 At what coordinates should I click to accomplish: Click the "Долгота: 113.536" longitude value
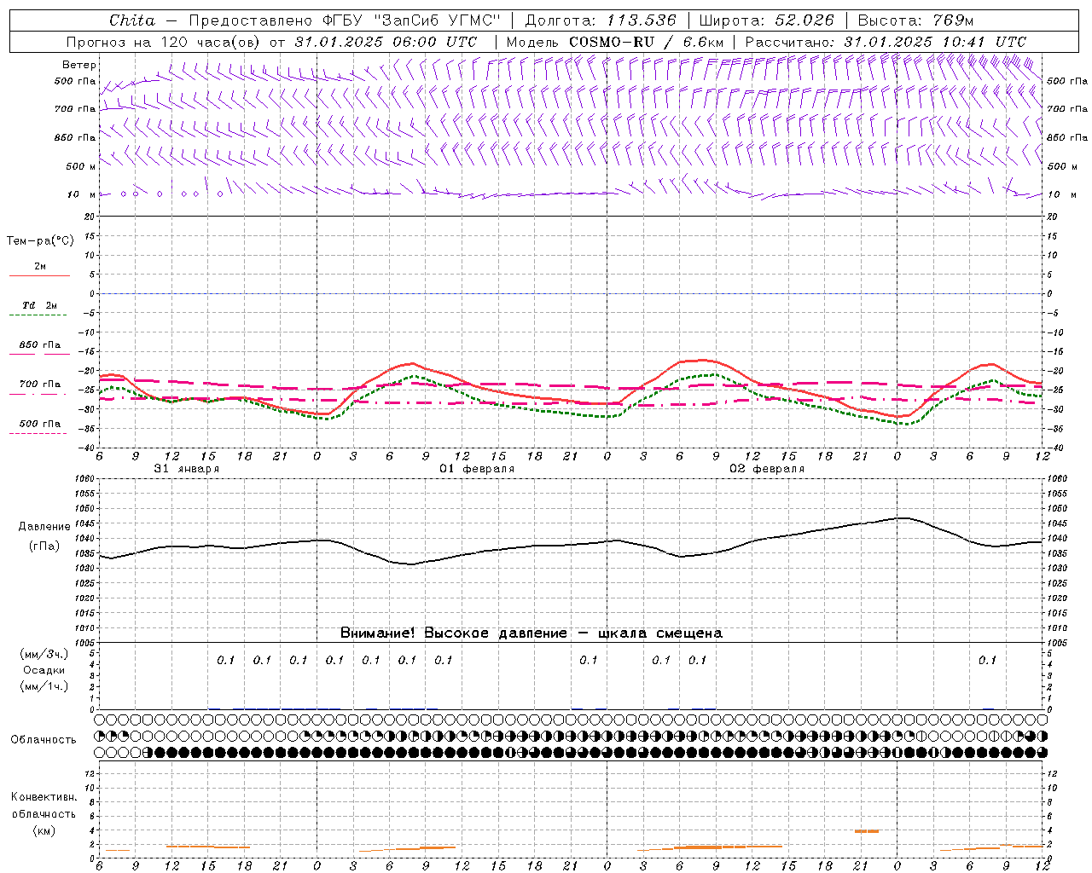click(601, 20)
